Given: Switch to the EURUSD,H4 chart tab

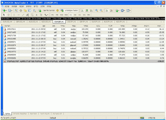Looking at the screenshot, I should [7, 22].
